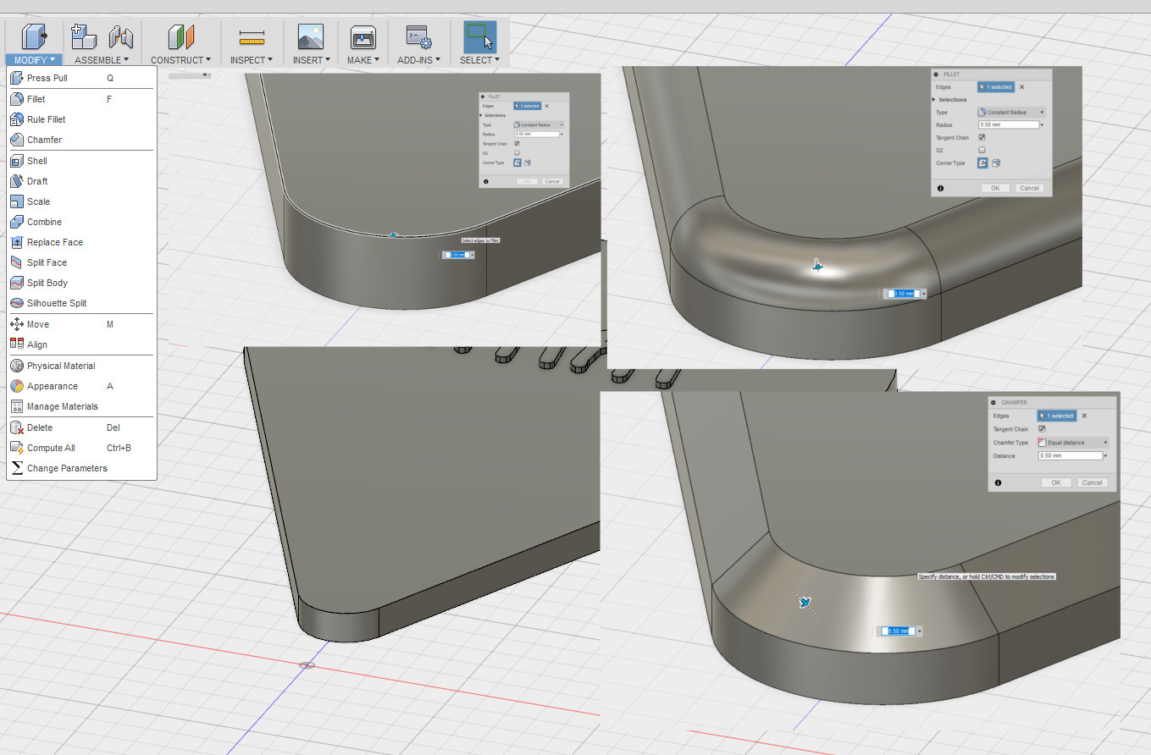Click the Offset Plane icon above CONSTRUCT

(181, 36)
